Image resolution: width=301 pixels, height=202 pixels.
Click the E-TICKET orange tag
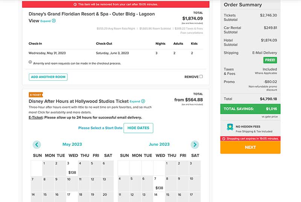(x=36, y=95)
